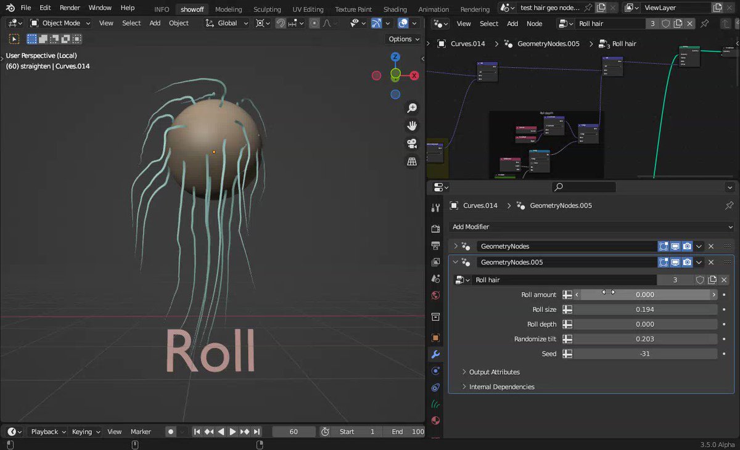Open the World Properties globe tab
740x450 pixels.
point(436,294)
